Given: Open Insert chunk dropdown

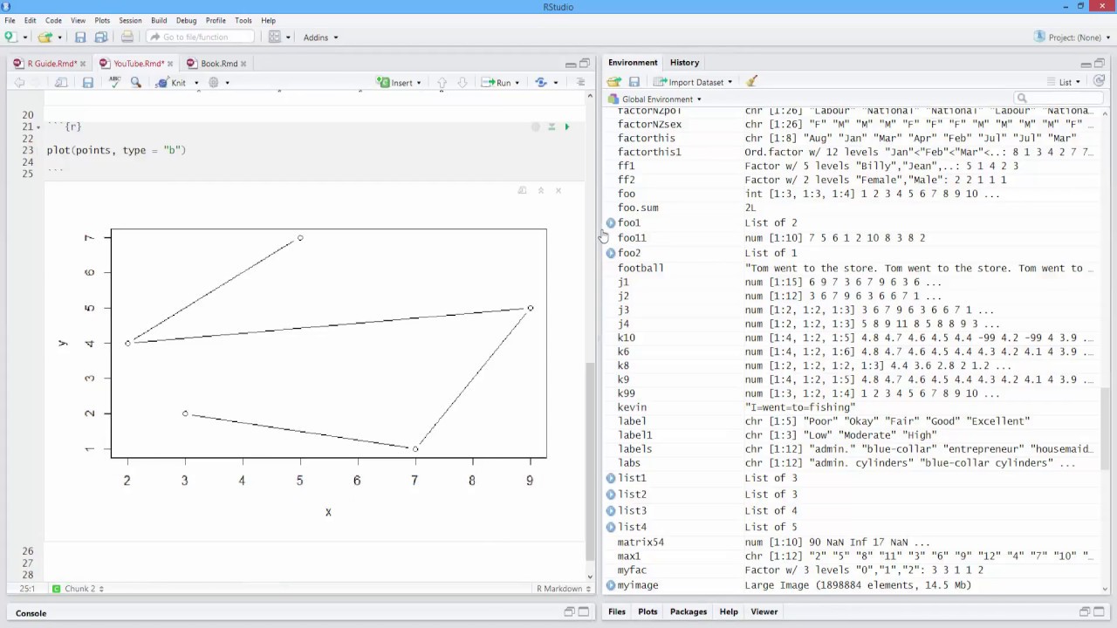Looking at the screenshot, I should (399, 82).
